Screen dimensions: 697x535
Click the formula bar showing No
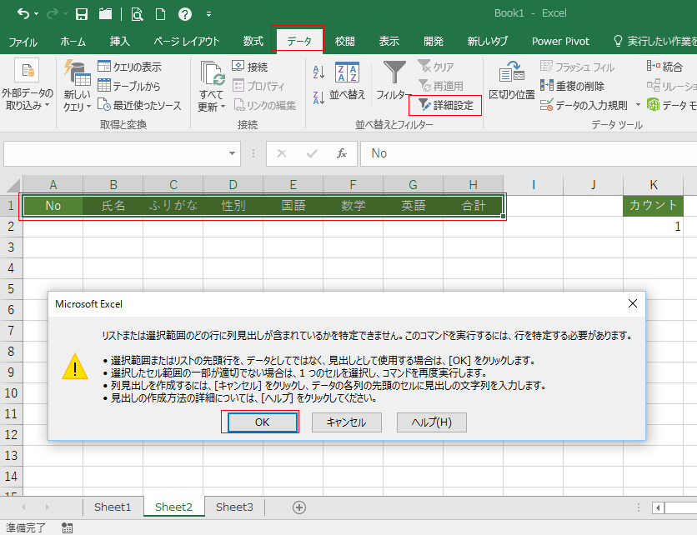525,153
